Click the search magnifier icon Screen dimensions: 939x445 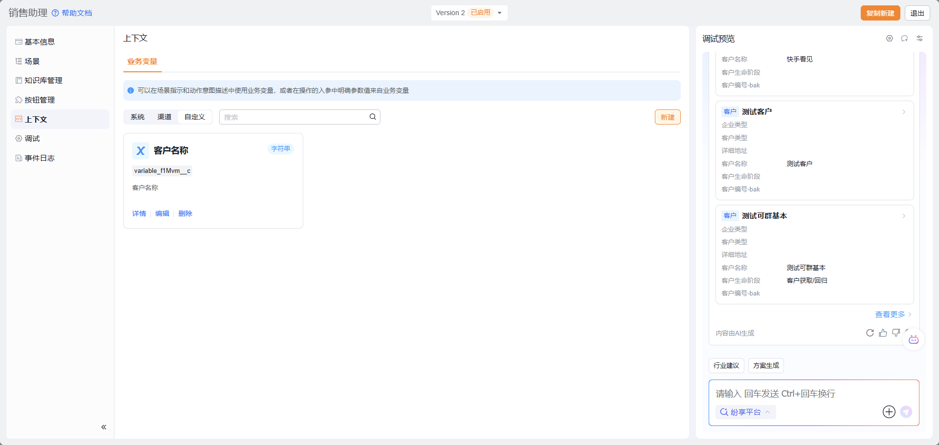[373, 117]
